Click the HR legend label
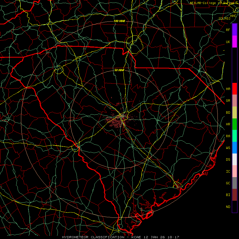The width and height of the screenshot is (239, 239). coord(228,124)
